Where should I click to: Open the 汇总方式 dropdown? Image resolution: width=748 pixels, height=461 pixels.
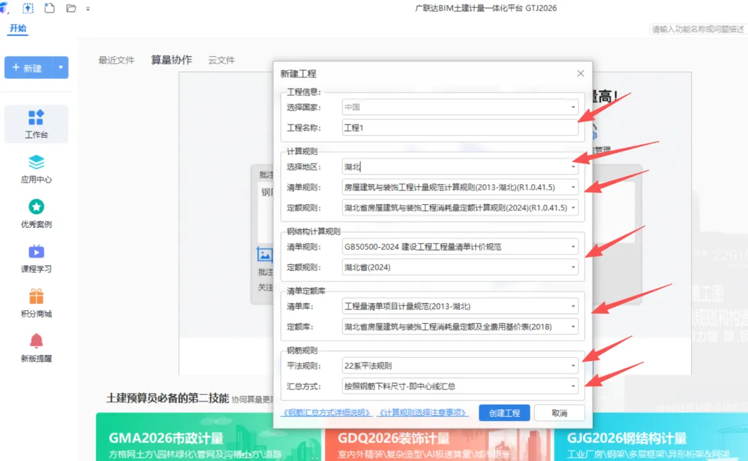(461, 387)
